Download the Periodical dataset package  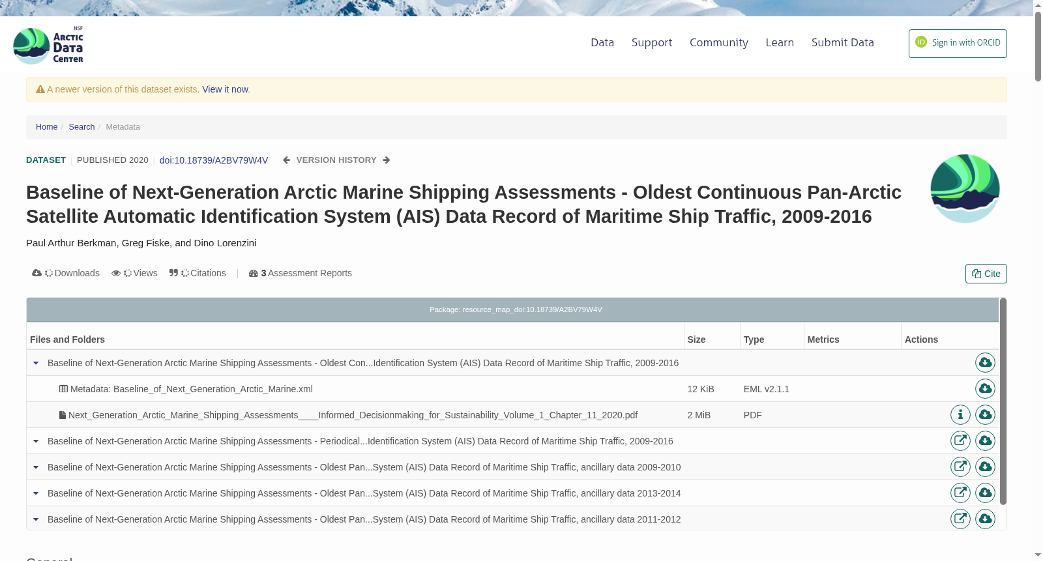pos(985,440)
